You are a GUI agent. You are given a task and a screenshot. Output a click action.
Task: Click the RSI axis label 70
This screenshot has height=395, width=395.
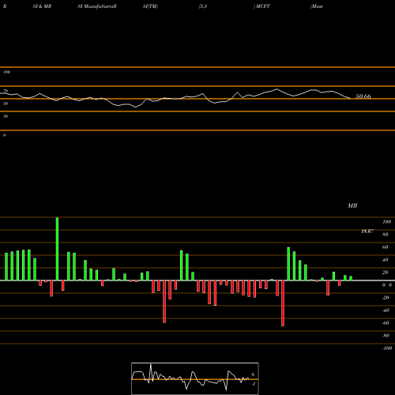pyautogui.click(x=6, y=91)
